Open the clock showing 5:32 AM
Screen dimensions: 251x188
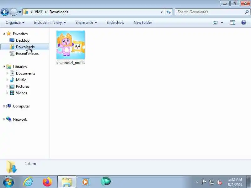point(235,182)
